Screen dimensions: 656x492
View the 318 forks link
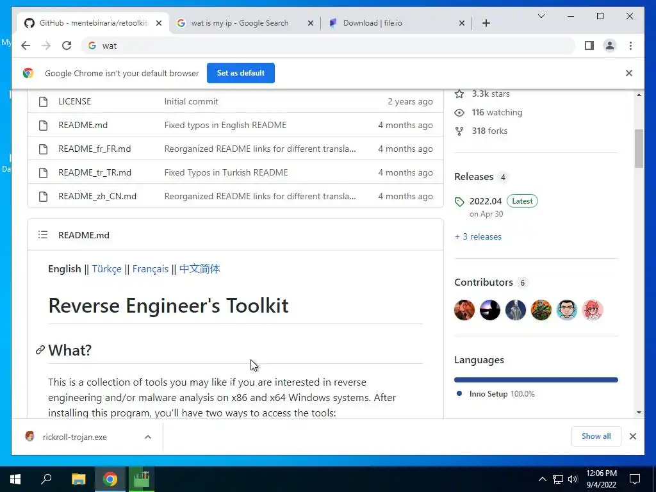pyautogui.click(x=480, y=131)
